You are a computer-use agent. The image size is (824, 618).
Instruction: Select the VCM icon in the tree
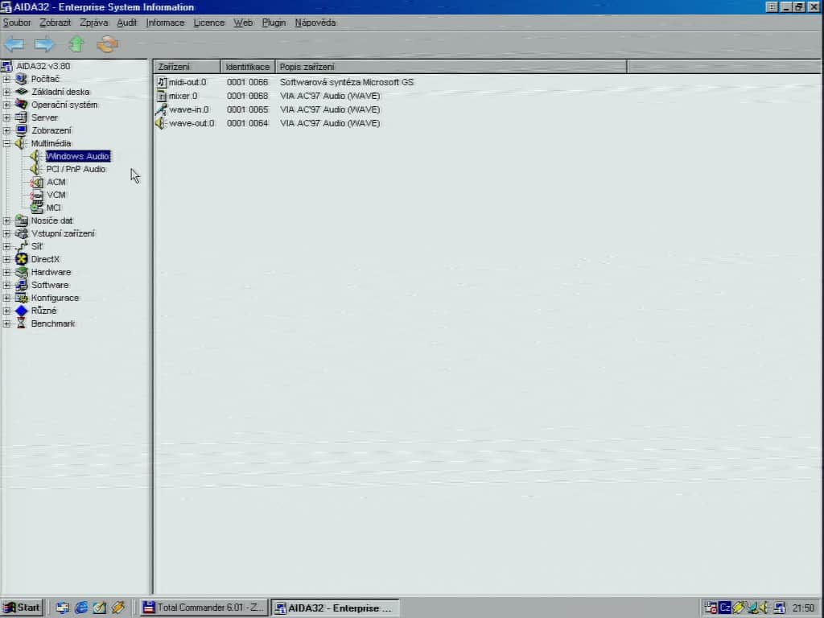pos(36,195)
